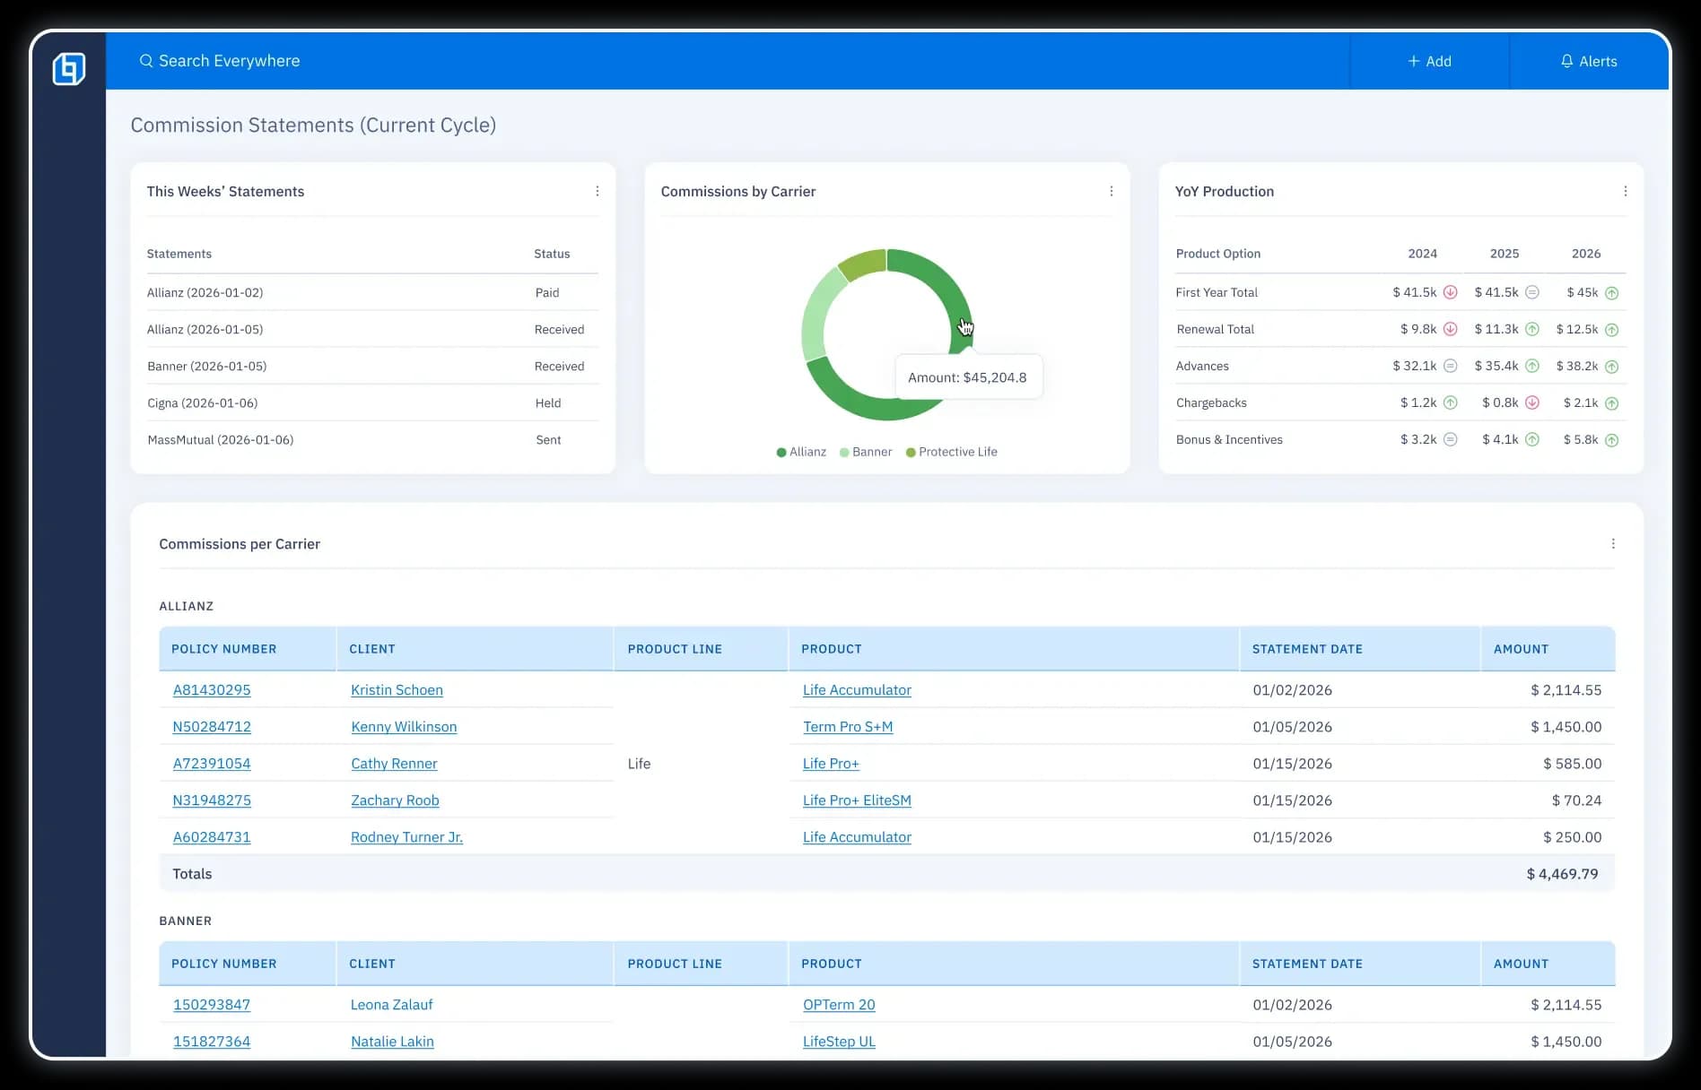Open the Commissions by Carrier kebab menu
Image resolution: width=1701 pixels, height=1090 pixels.
[1111, 191]
